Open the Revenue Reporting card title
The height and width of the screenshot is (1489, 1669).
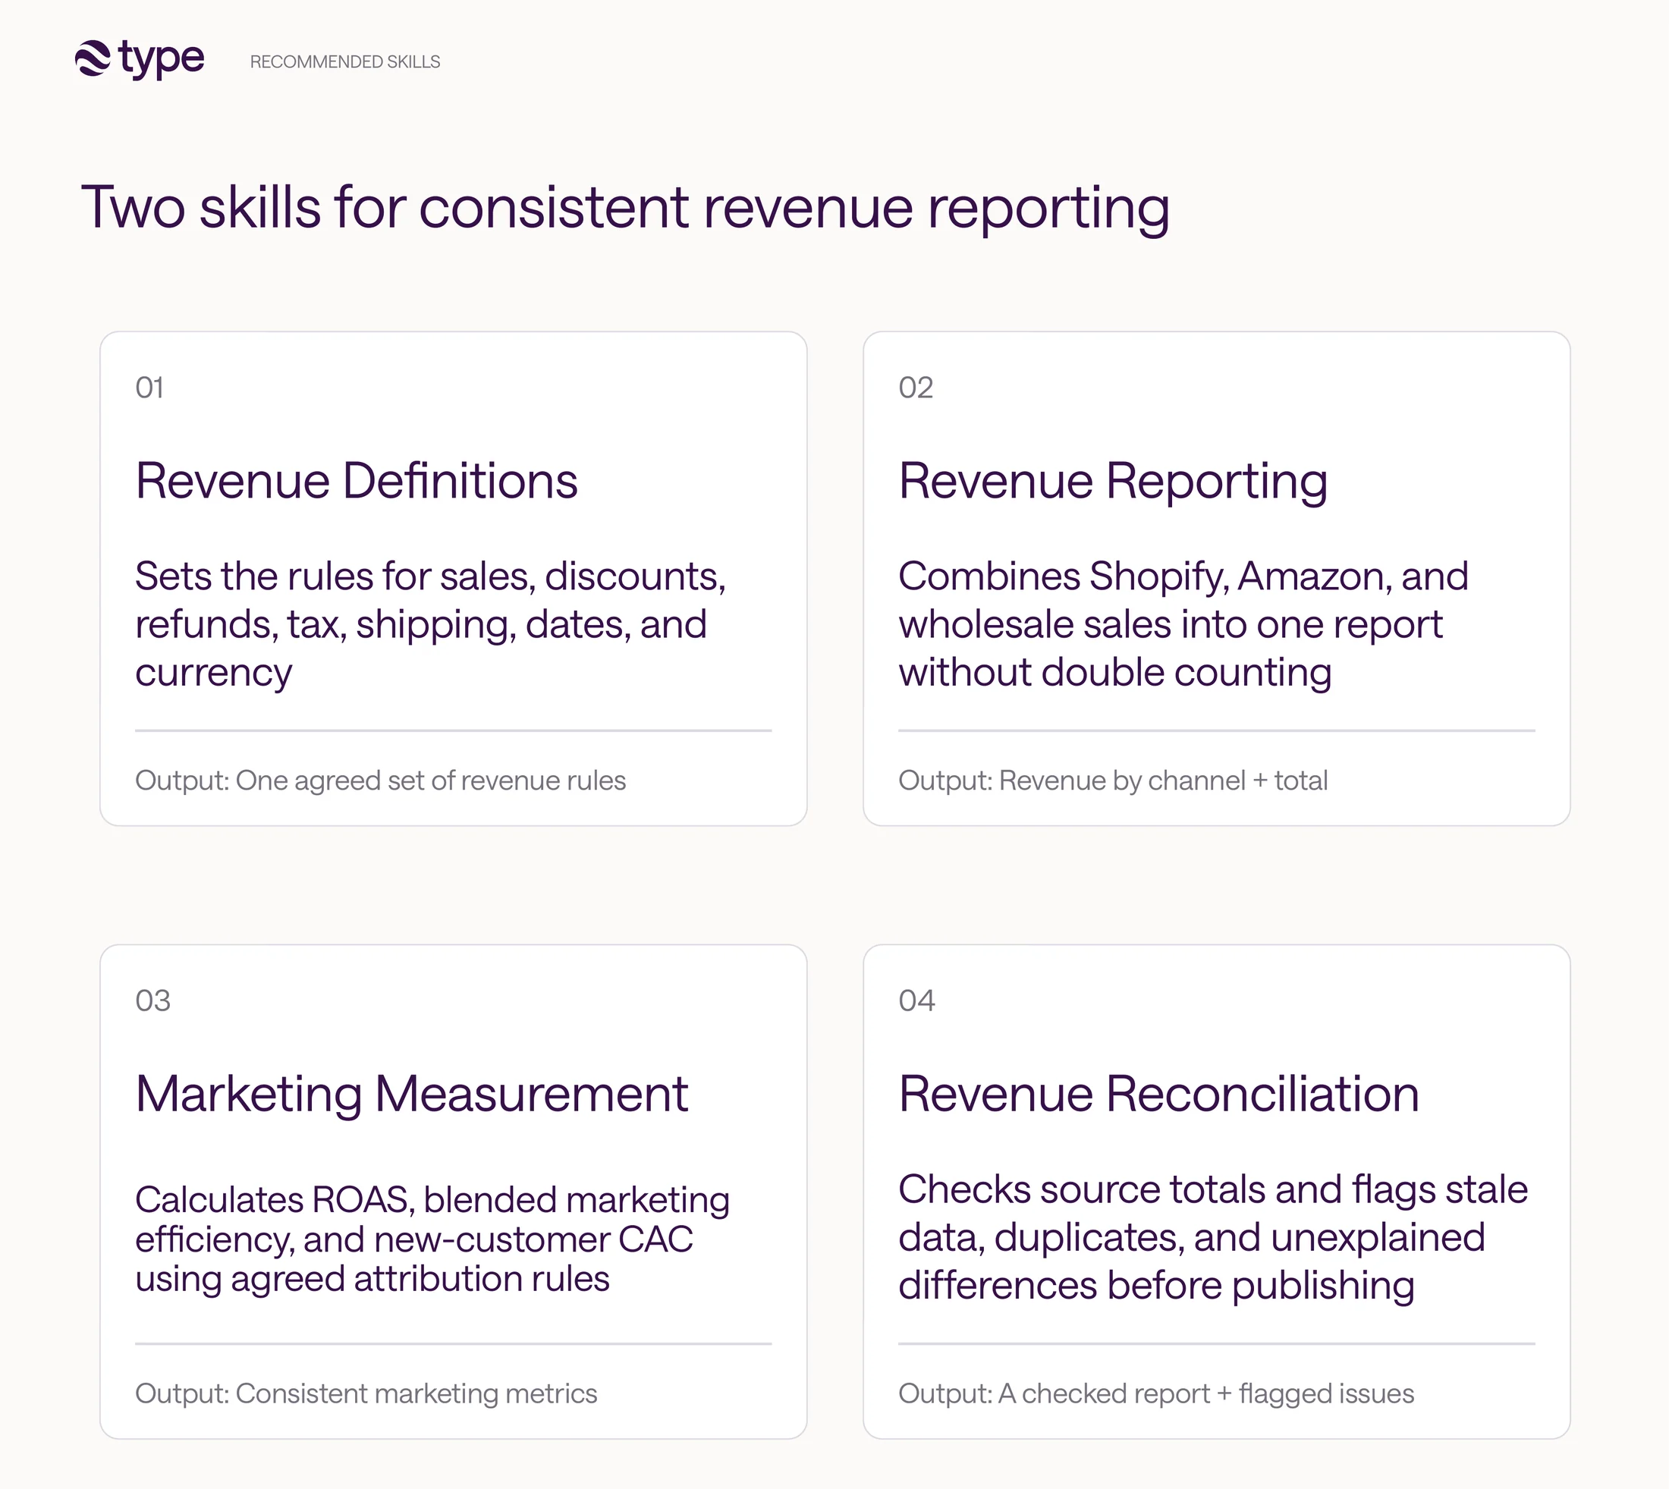pyautogui.click(x=1113, y=482)
